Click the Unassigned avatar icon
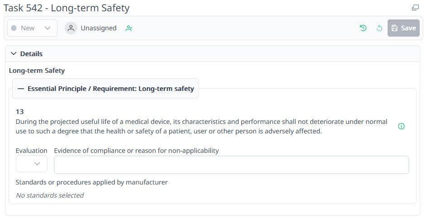Screen dimensions: 426x218 71,28
